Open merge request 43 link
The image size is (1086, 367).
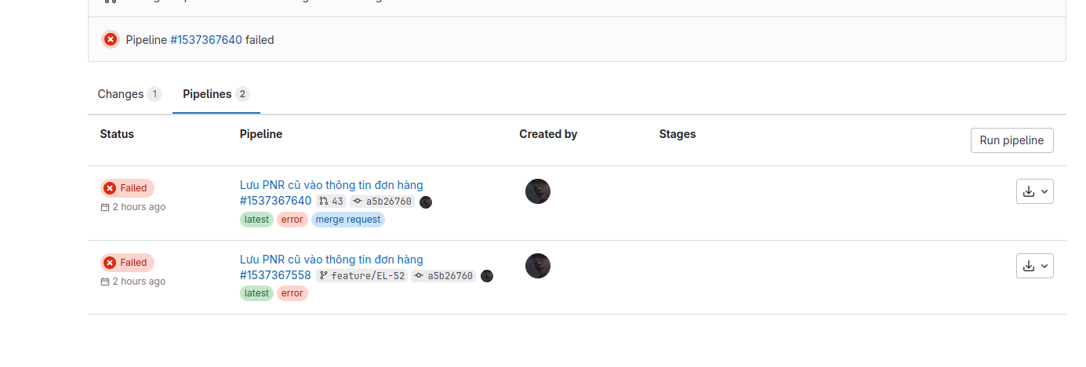pos(338,202)
